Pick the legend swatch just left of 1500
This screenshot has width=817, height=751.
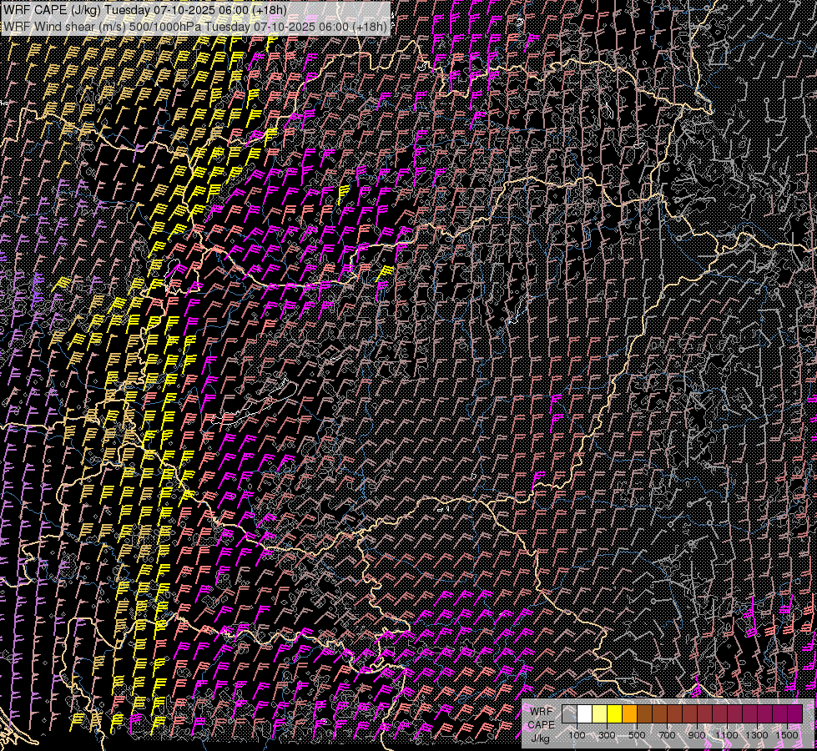click(779, 714)
